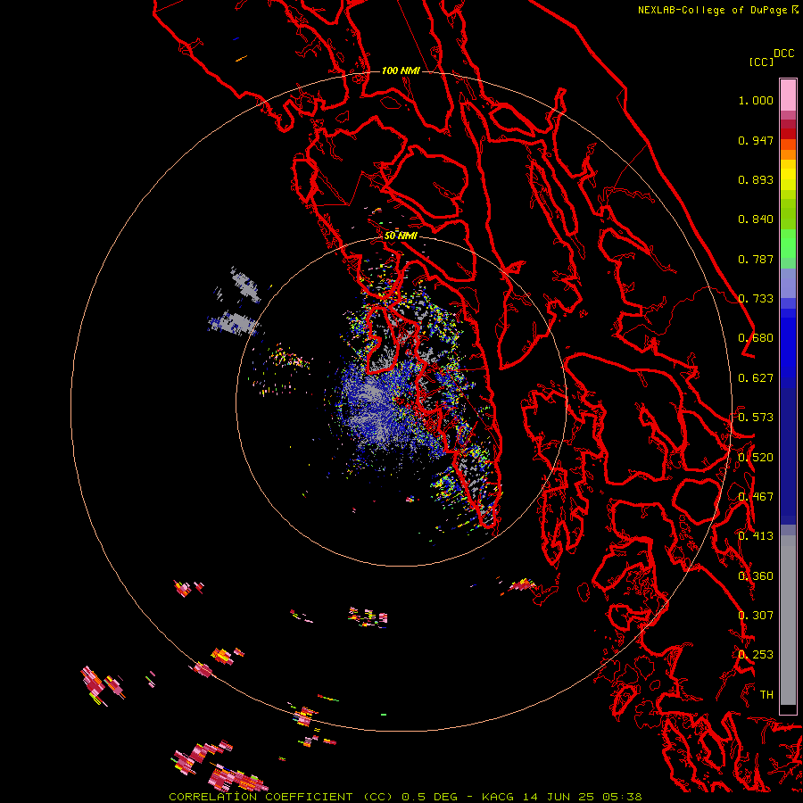Click the 0.307 scale value
803x803 pixels.
pos(756,616)
